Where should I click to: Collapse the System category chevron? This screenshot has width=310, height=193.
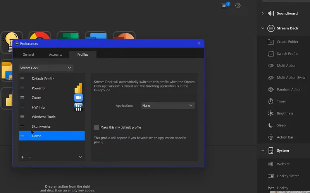click(263, 150)
